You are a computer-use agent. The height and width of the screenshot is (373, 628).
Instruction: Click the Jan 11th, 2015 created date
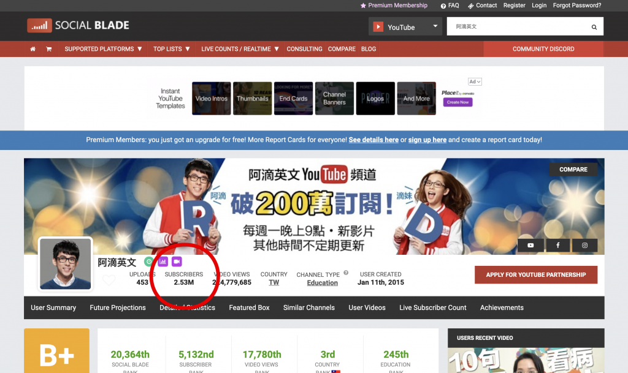tap(380, 282)
